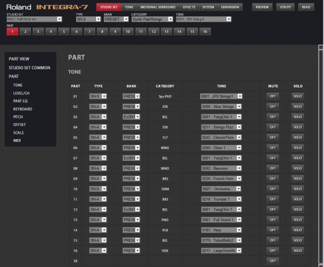Open the top TONE dropdown JP8 Strings1
The width and height of the screenshot is (324, 267).
point(203,19)
